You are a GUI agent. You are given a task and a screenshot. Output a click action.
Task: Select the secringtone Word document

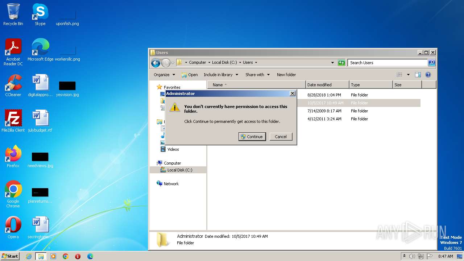(x=40, y=228)
